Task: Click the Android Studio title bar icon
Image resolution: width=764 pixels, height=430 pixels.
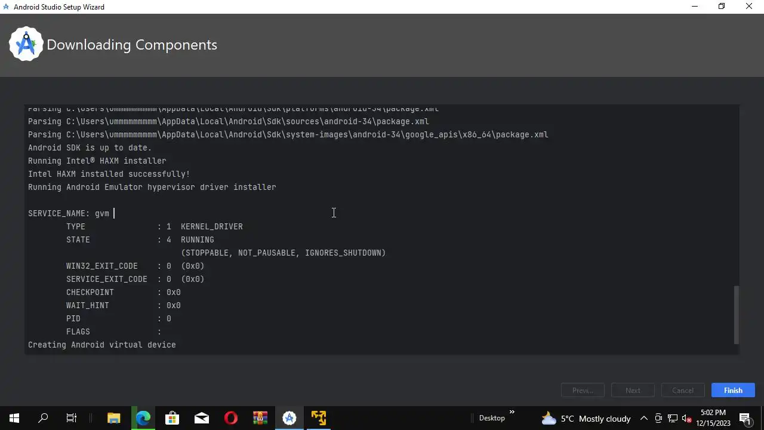Action: 7,7
